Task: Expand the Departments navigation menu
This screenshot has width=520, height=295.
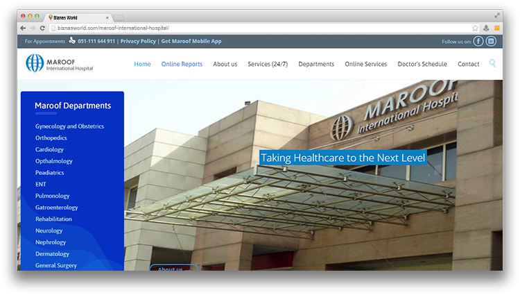Action: (316, 64)
